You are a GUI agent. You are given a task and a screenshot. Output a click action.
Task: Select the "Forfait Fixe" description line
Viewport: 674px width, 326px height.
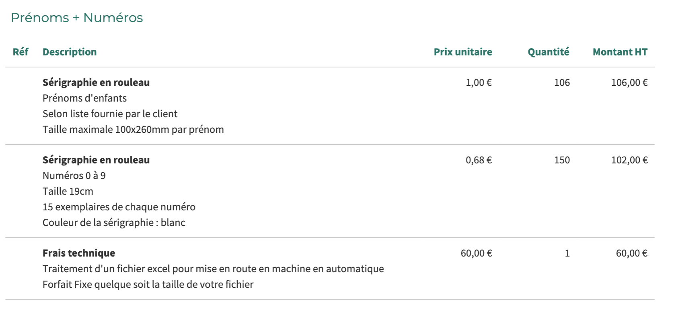pyautogui.click(x=148, y=284)
